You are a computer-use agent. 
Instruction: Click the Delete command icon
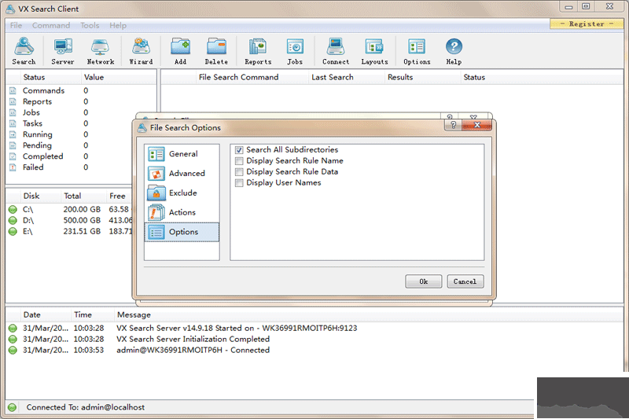[x=216, y=50]
